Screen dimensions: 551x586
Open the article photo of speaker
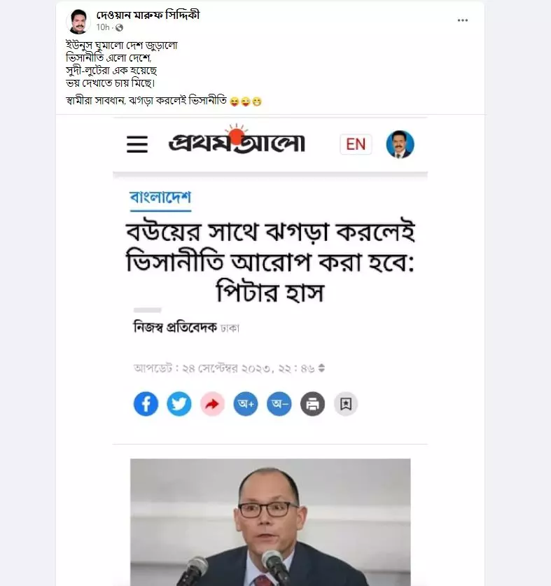pos(270,522)
